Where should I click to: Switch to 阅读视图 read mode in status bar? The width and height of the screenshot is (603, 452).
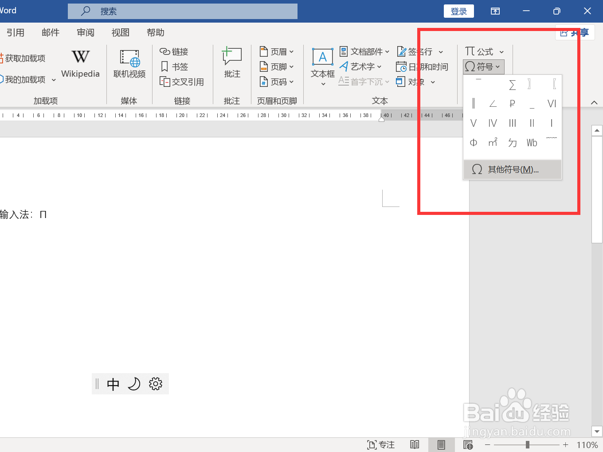pyautogui.click(x=415, y=444)
